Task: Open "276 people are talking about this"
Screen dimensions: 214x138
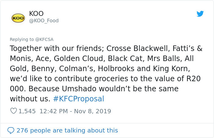Action: pyautogui.click(x=67, y=130)
